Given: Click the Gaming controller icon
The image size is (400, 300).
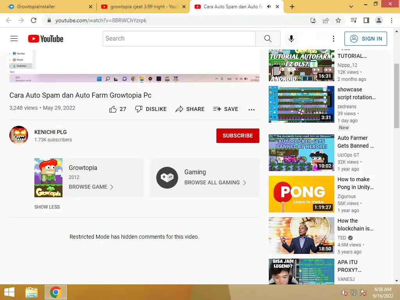Looking at the screenshot, I should coord(167,178).
